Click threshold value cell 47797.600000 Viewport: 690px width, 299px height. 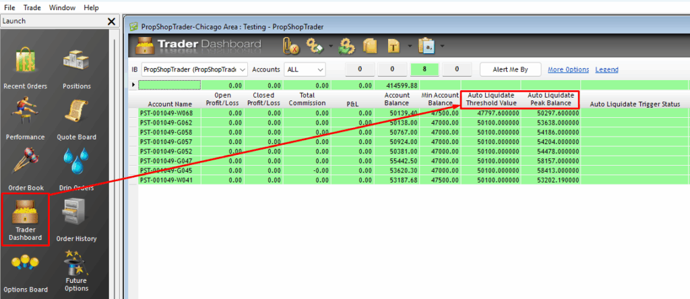[x=491, y=112]
